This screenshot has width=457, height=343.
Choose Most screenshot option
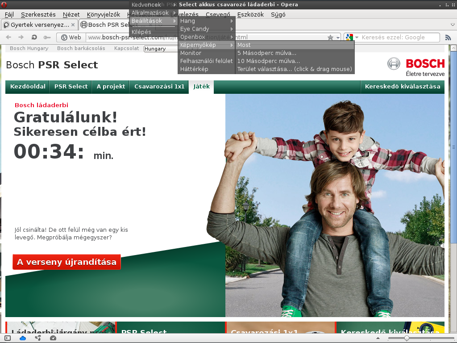pyautogui.click(x=295, y=45)
